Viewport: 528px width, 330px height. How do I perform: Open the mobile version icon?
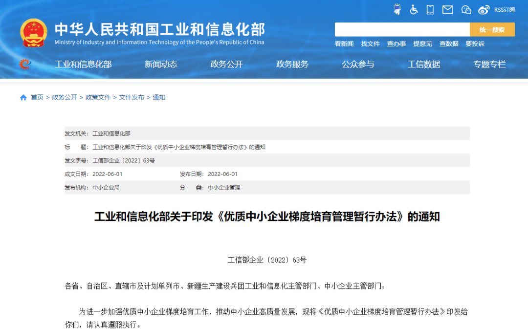[x=430, y=9]
